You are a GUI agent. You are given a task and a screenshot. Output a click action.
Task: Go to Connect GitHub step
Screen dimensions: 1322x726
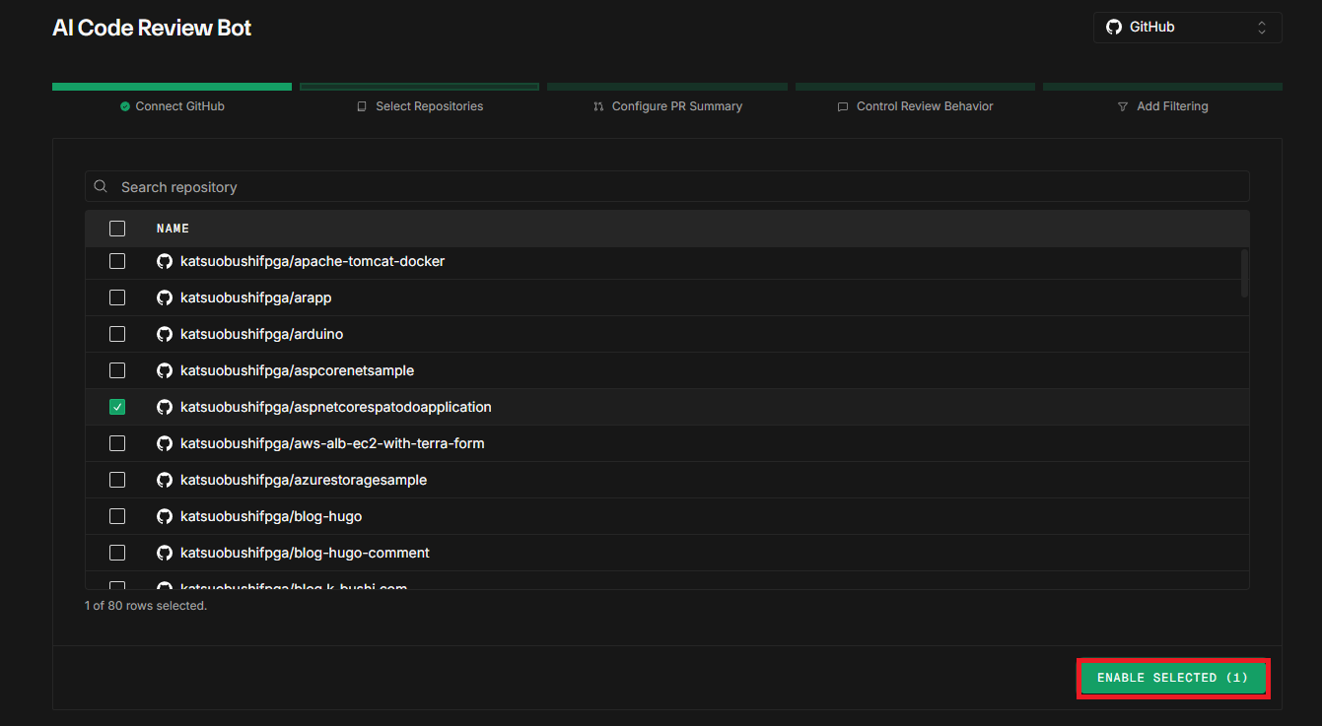pos(172,106)
